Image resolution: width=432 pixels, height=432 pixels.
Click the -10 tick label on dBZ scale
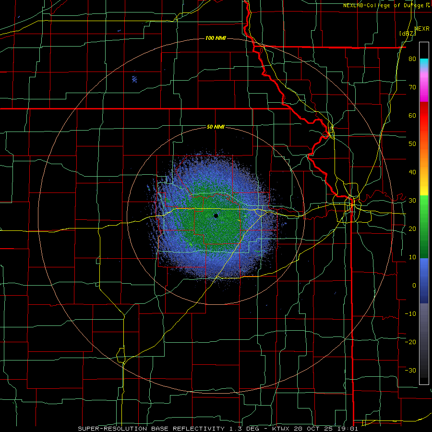(410, 314)
